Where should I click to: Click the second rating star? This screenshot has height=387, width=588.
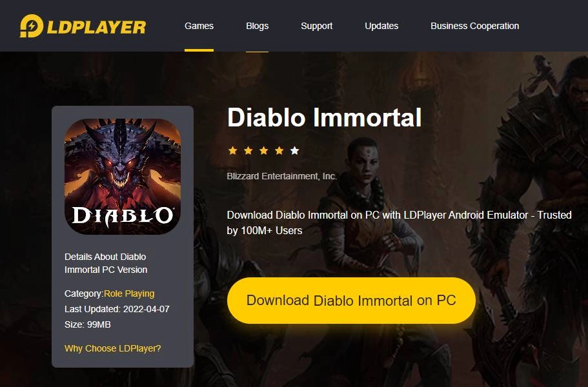pyautogui.click(x=248, y=150)
